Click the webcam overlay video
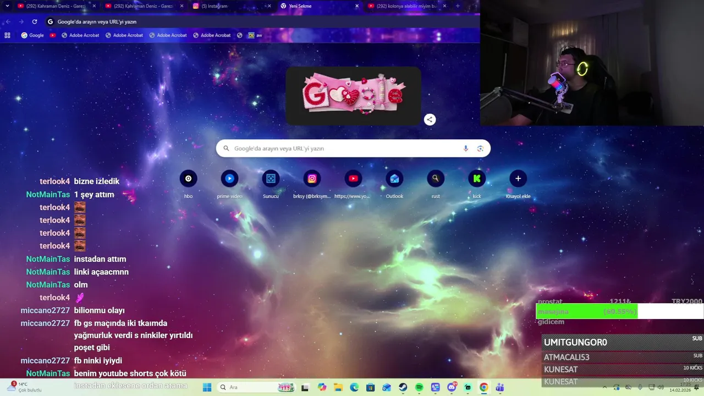Image resolution: width=704 pixels, height=396 pixels. pos(592,63)
